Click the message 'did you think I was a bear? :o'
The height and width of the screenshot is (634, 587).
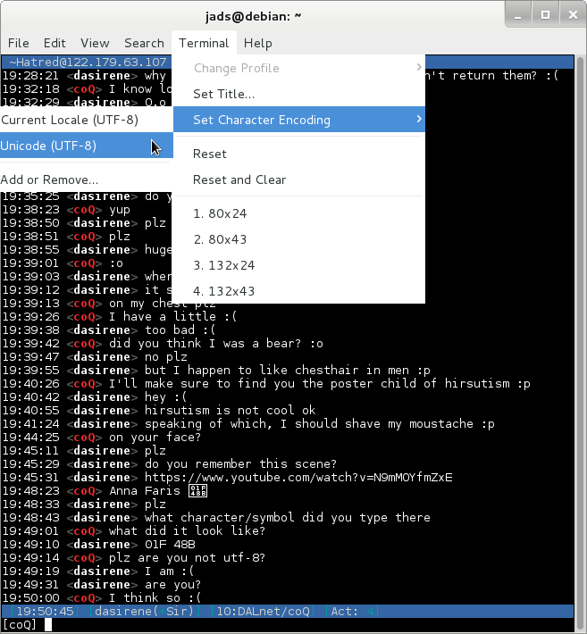[215, 344]
